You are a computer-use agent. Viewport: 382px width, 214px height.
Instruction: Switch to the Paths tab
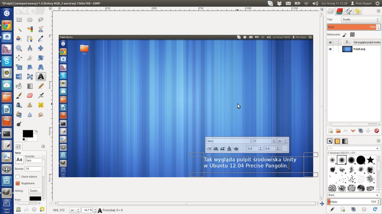click(x=348, y=11)
